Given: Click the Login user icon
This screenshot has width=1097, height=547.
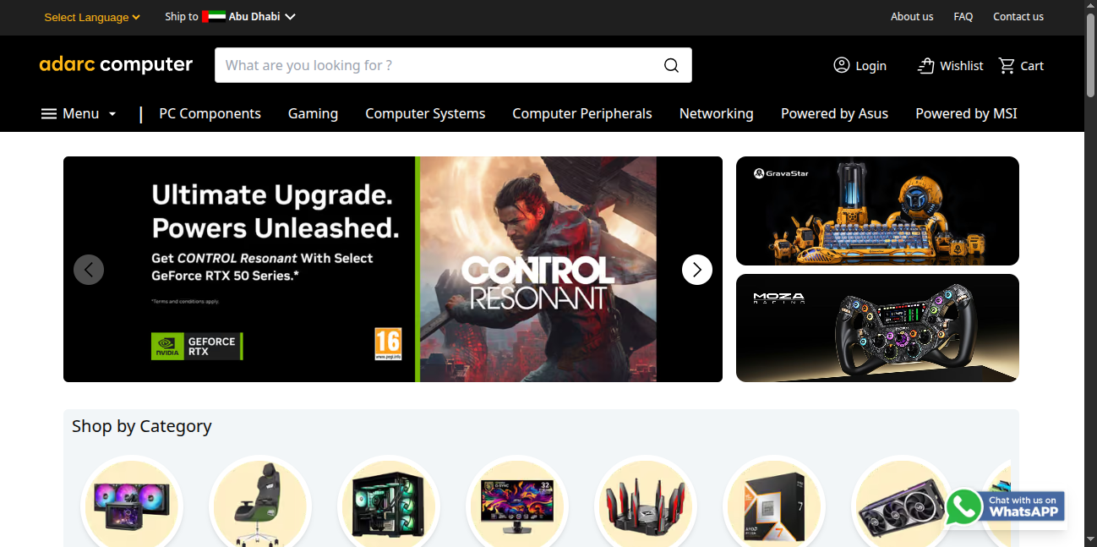Looking at the screenshot, I should coord(841,65).
